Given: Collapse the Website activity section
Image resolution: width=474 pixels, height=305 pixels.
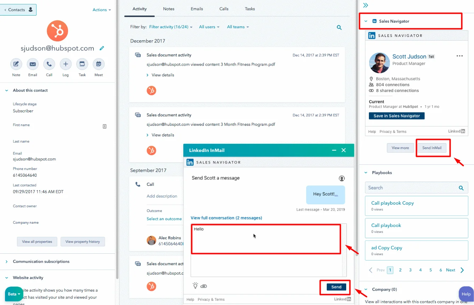Looking at the screenshot, I should point(6,277).
